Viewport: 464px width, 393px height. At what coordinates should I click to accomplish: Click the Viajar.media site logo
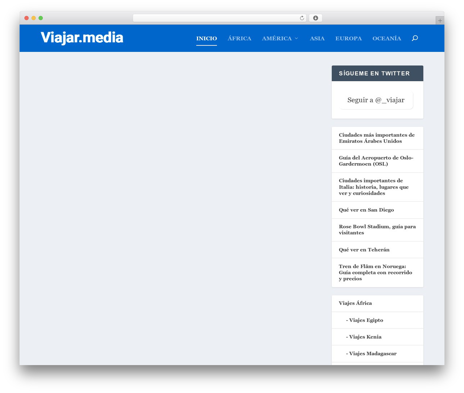click(82, 38)
